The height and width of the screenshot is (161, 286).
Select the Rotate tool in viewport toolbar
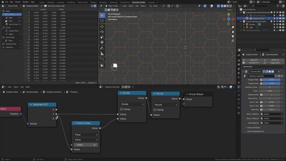point(102,32)
